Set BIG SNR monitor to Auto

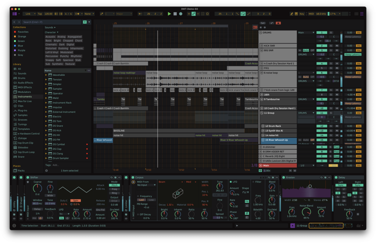[x=306, y=51]
